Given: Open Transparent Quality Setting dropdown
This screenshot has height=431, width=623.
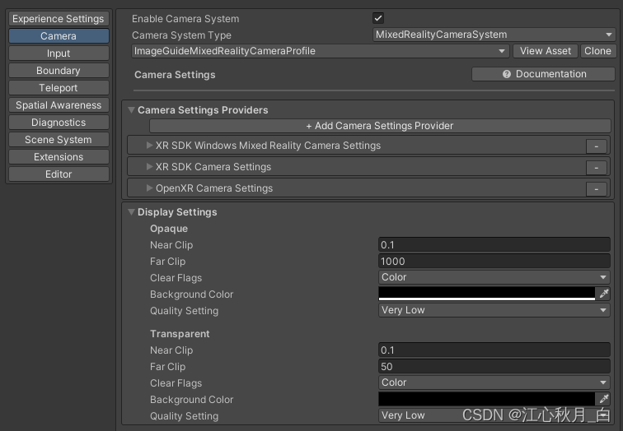Looking at the screenshot, I should tap(494, 415).
